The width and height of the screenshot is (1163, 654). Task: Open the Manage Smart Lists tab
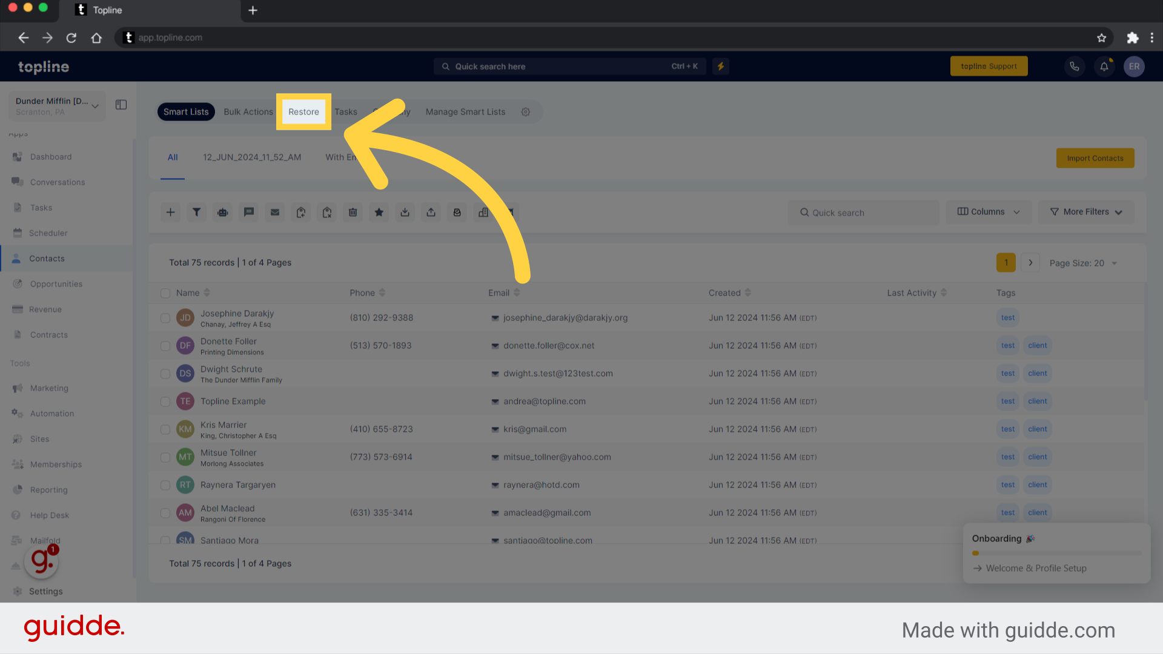coord(465,111)
